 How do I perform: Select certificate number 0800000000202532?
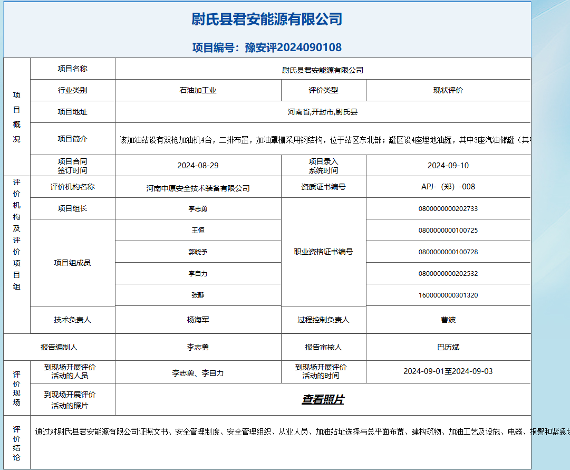click(448, 274)
